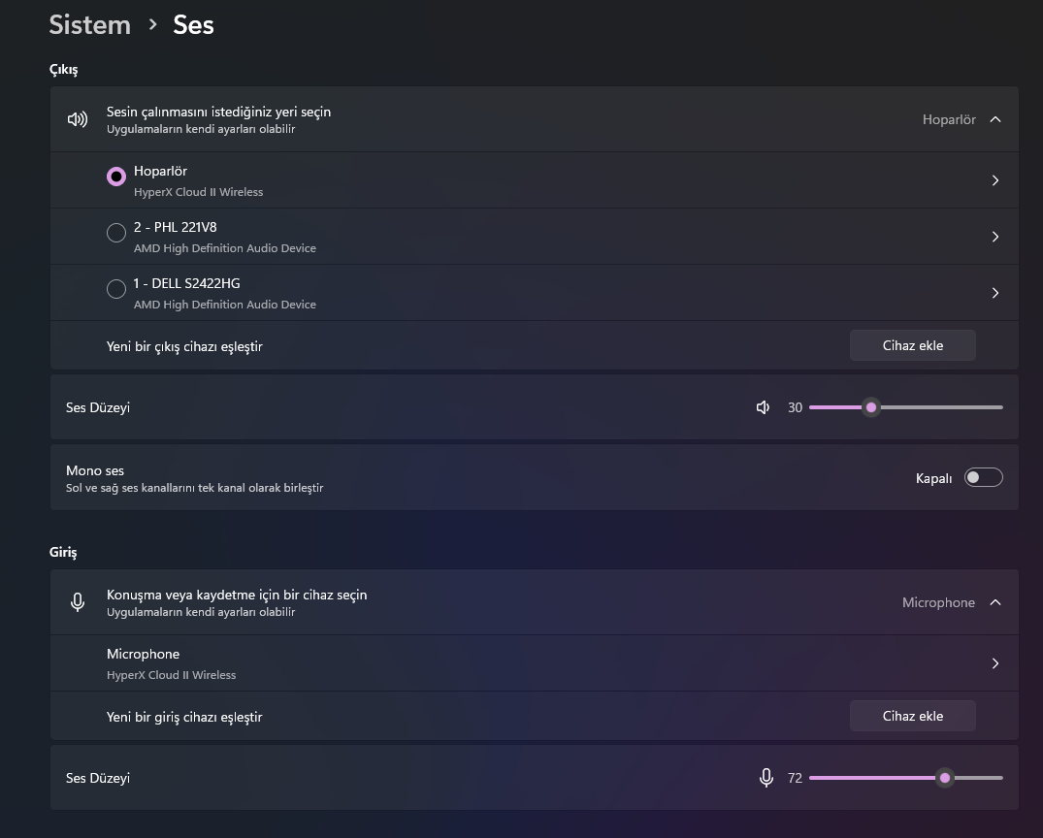Mute output via the Ses Düzeyi speaker icon
This screenshot has width=1043, height=838.
pyautogui.click(x=764, y=407)
